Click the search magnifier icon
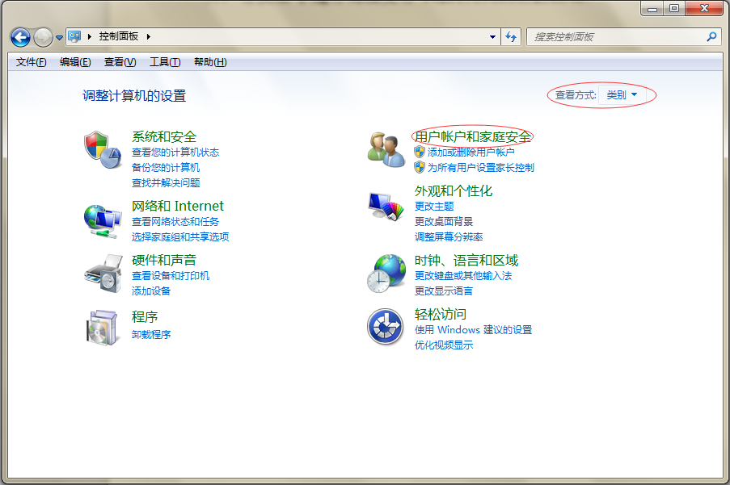Screen dimensions: 730x485 coord(711,36)
